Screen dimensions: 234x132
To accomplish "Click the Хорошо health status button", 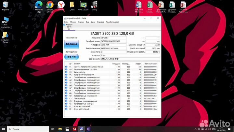I will click(71, 44).
